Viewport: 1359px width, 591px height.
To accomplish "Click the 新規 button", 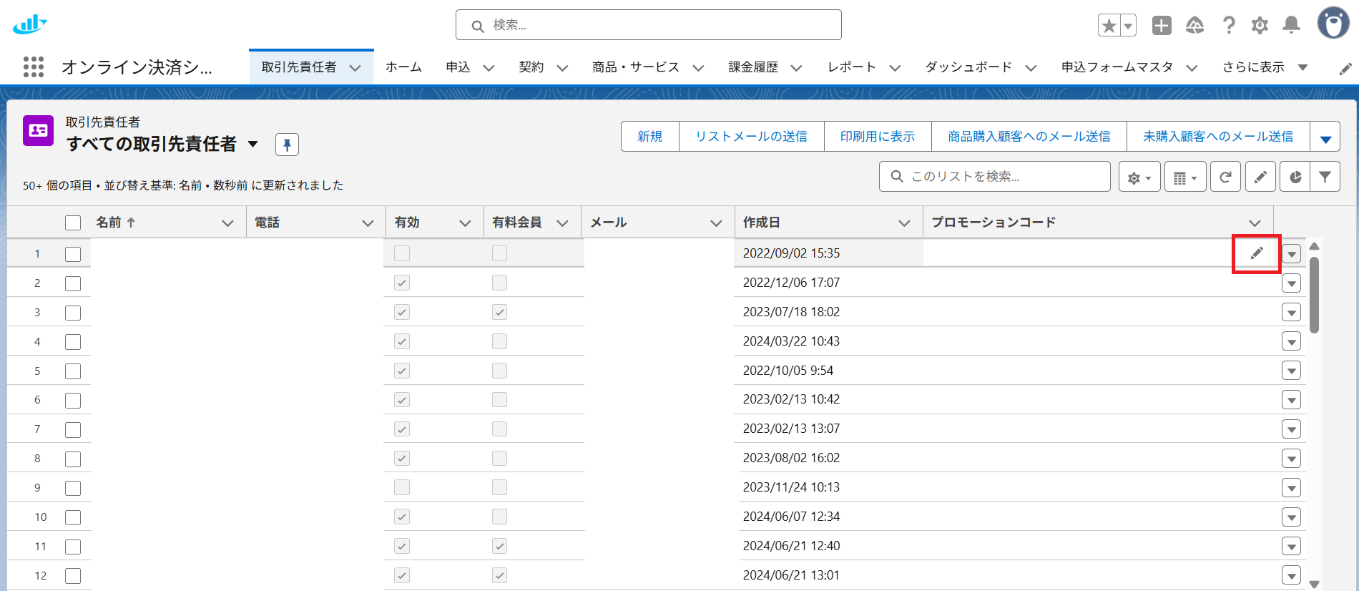I will pyautogui.click(x=649, y=137).
